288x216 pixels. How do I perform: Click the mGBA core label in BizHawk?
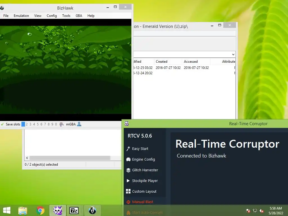pos(71,124)
